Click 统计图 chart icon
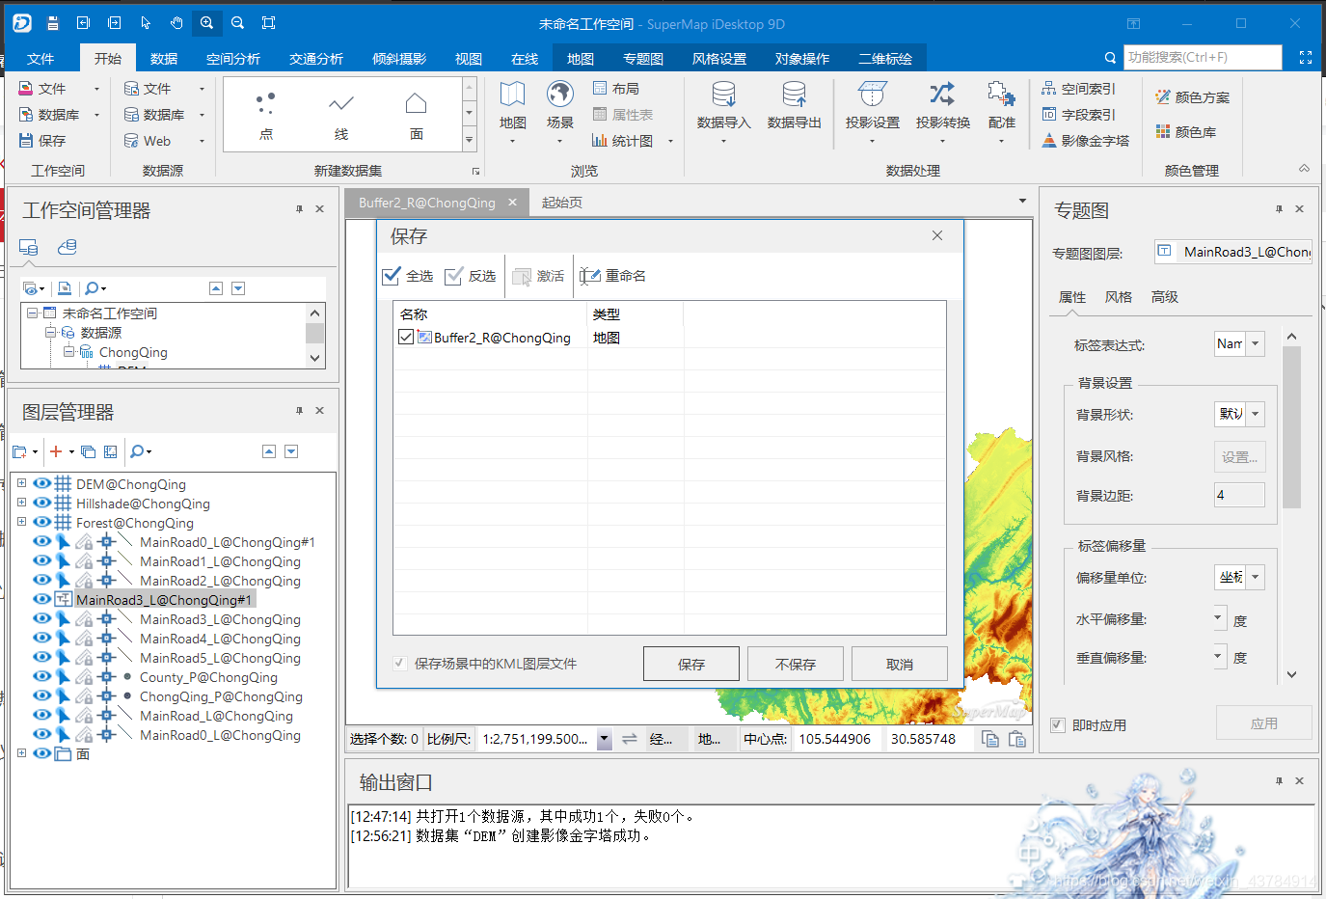Image resolution: width=1326 pixels, height=899 pixels. tap(600, 140)
